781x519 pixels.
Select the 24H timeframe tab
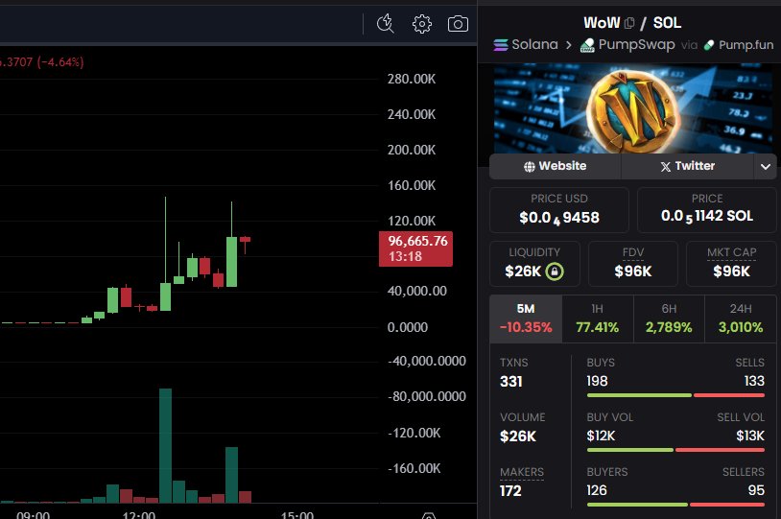[x=741, y=318]
